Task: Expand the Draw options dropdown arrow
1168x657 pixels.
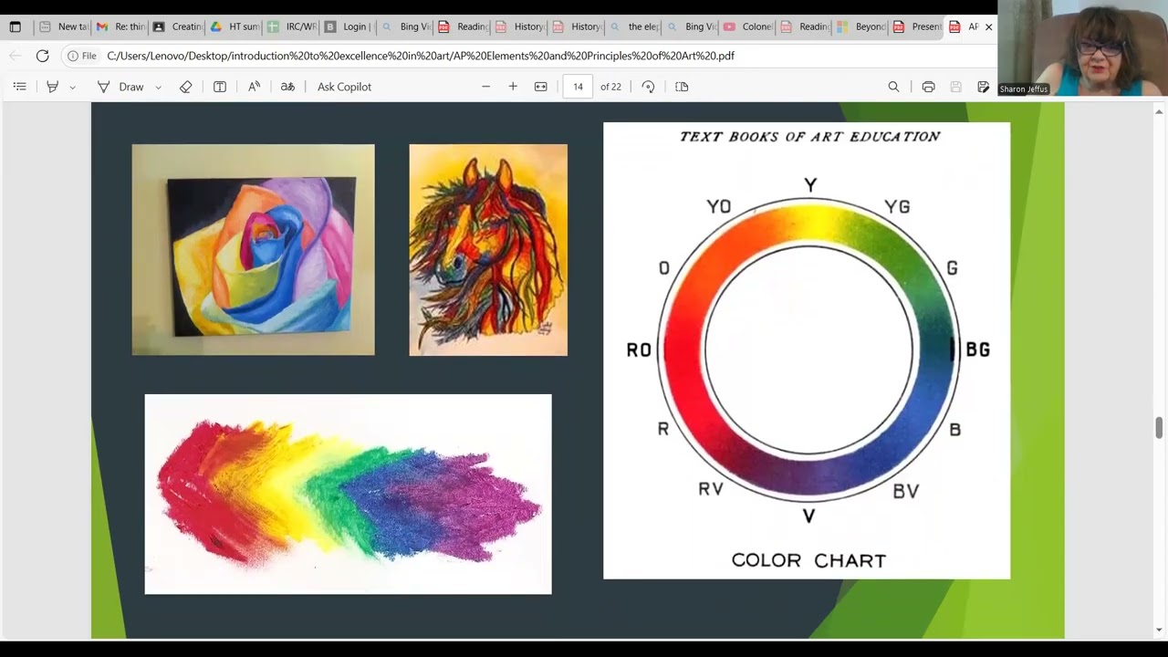Action: point(158,87)
